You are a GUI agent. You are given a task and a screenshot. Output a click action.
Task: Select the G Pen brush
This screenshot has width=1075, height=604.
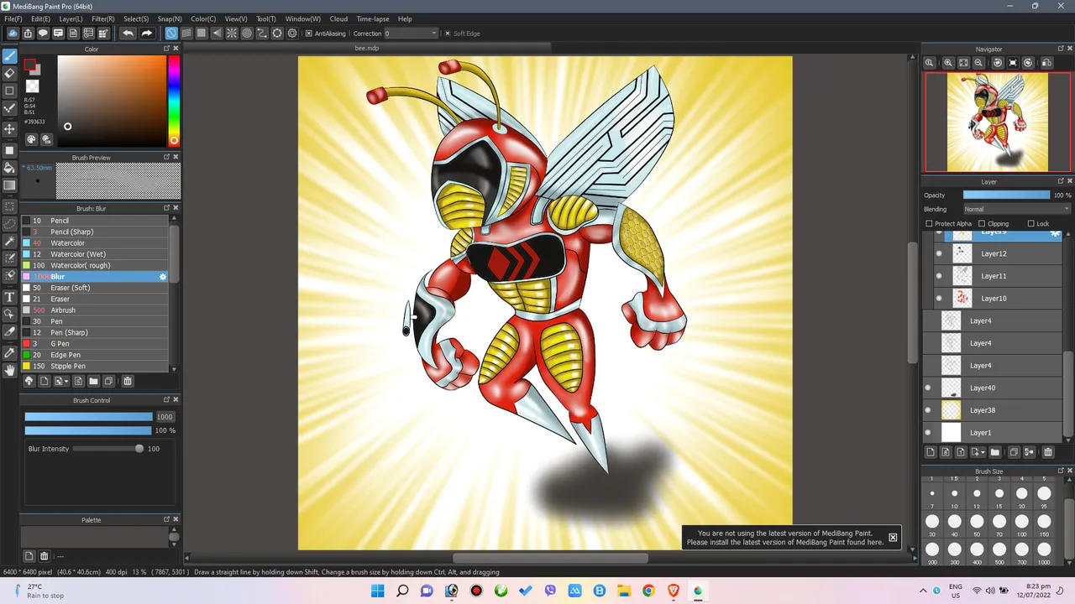(94, 344)
